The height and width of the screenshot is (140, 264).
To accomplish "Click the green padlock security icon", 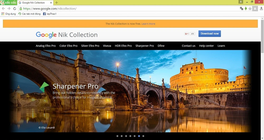I will (x=21, y=9).
